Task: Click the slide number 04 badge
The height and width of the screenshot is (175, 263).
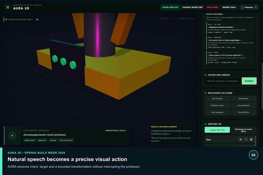Action: click(x=253, y=155)
